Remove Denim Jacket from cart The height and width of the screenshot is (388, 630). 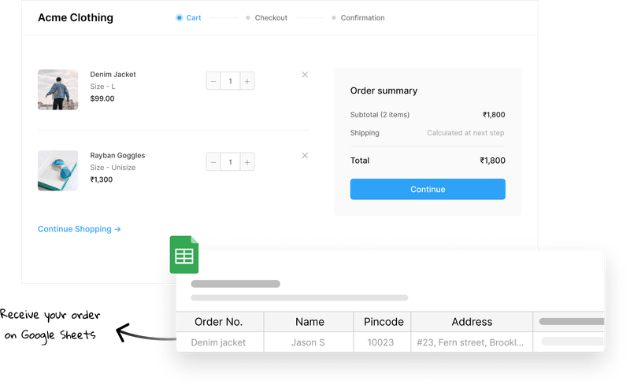[x=305, y=75]
